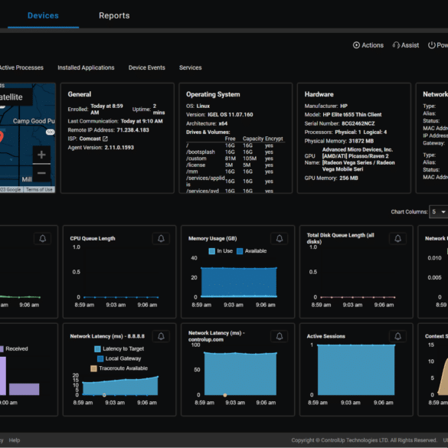Click the Actions button
The image size is (448, 448).
click(x=368, y=45)
